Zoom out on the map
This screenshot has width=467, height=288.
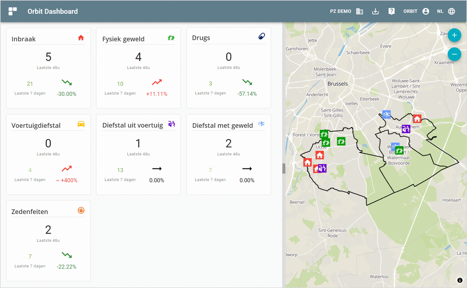(x=454, y=54)
